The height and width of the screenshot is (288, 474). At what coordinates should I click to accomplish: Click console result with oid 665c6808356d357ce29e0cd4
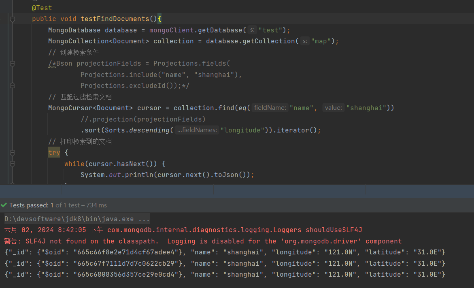[225, 275]
